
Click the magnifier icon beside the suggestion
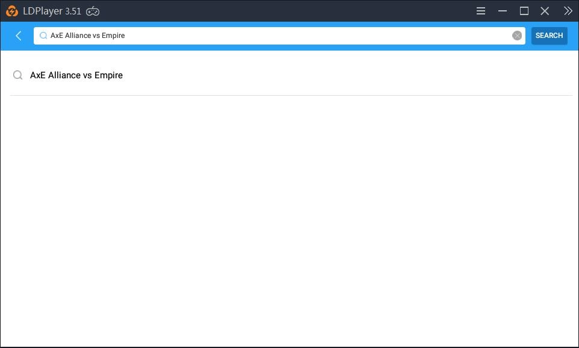coord(18,75)
